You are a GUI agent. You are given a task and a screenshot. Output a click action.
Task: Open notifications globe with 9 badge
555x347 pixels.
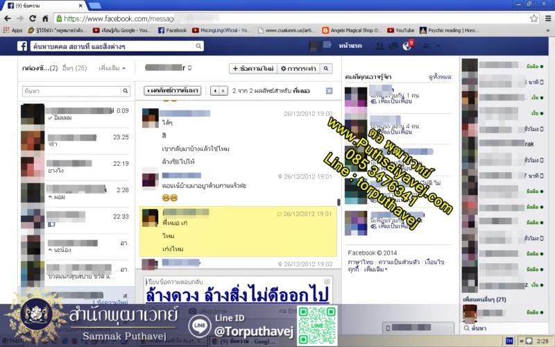pos(407,46)
